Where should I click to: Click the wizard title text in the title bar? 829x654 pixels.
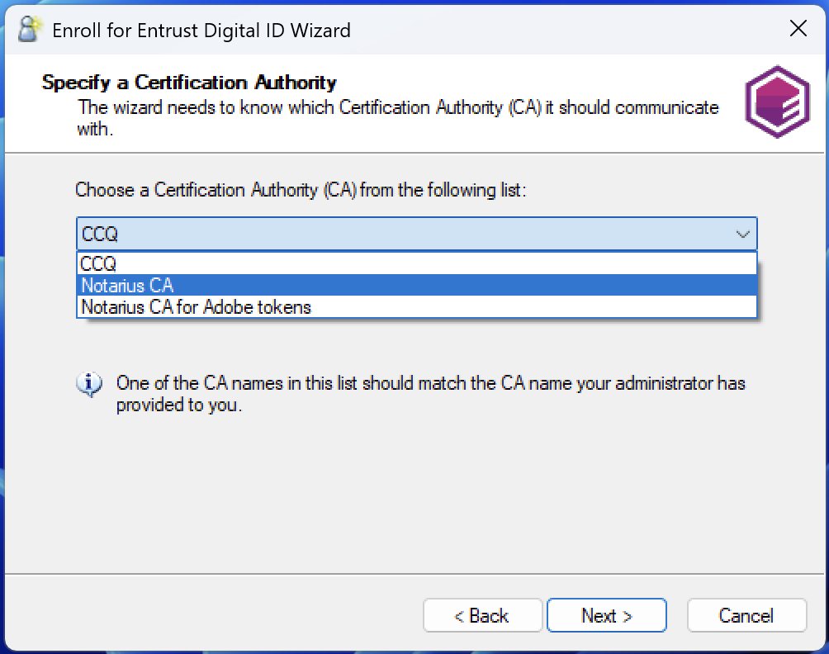(201, 31)
